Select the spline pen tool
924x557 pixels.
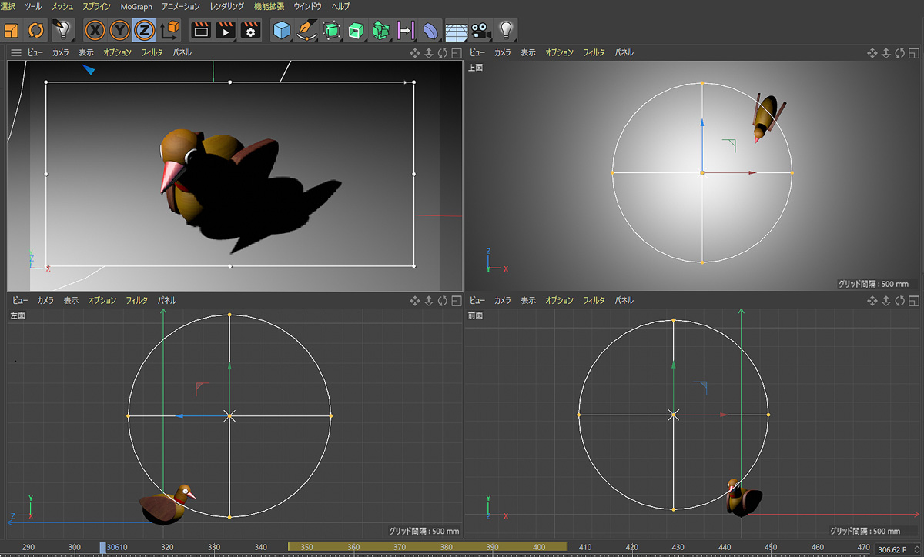point(307,30)
